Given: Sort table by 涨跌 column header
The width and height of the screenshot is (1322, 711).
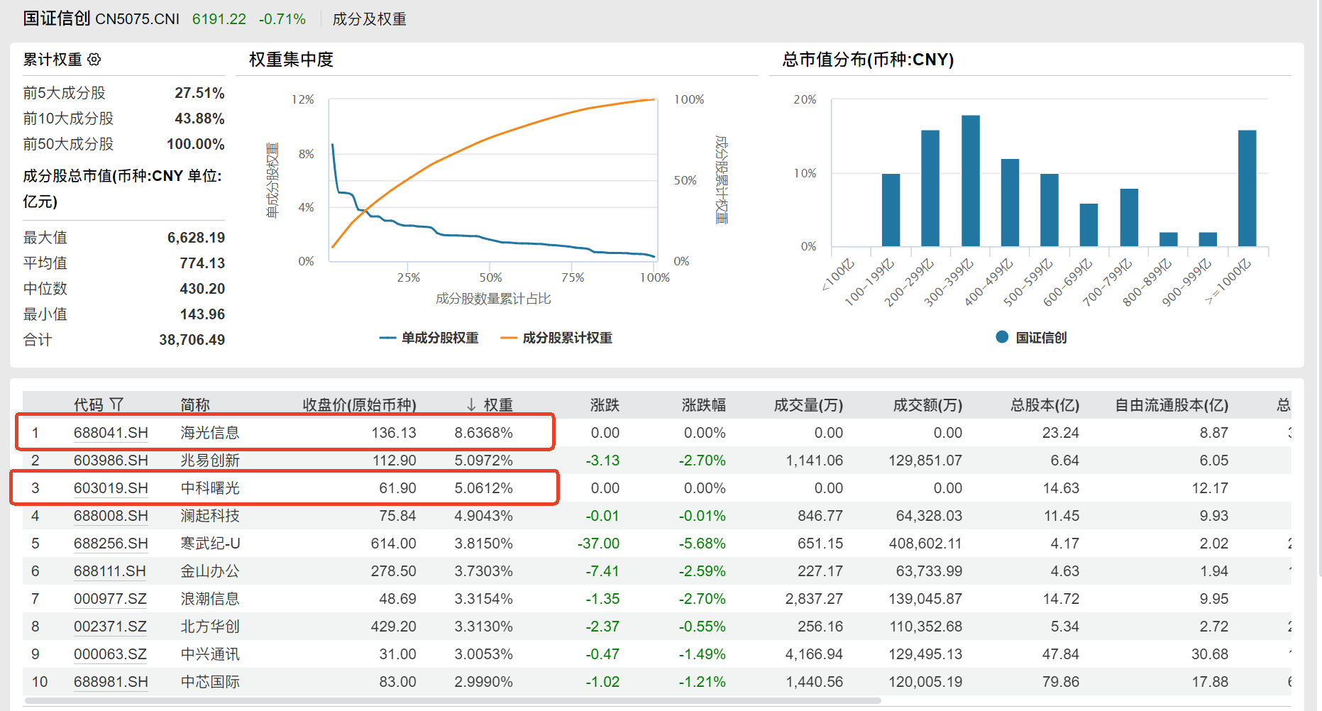Looking at the screenshot, I should click(x=605, y=404).
